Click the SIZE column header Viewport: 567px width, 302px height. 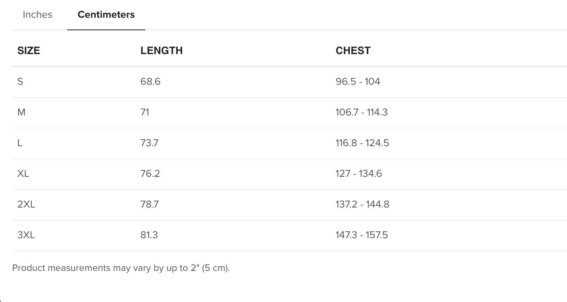29,50
